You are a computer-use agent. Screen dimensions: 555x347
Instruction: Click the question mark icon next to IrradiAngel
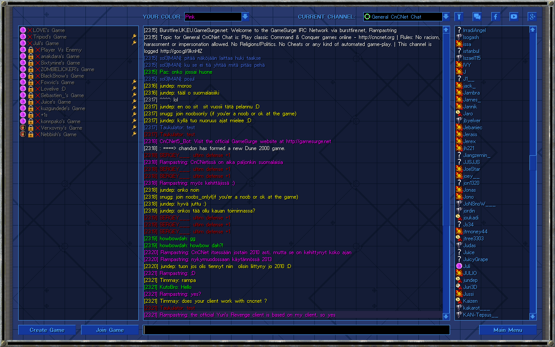click(x=459, y=30)
